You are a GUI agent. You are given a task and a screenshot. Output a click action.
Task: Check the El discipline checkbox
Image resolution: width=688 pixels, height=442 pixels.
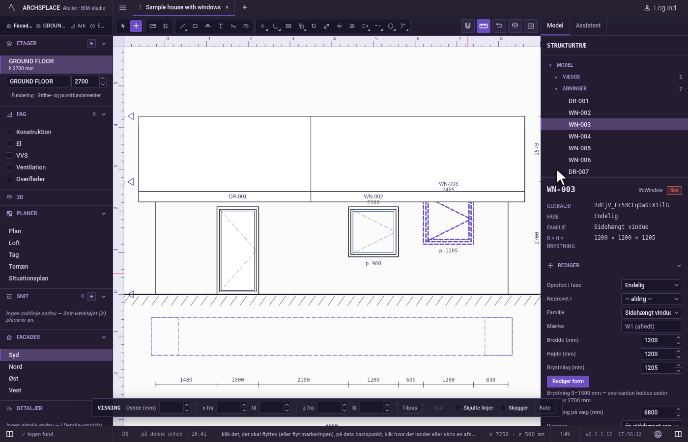click(9, 144)
